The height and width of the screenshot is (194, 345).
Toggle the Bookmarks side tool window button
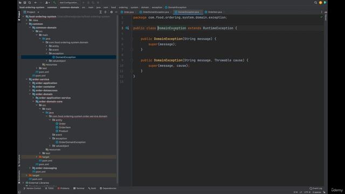(19, 177)
